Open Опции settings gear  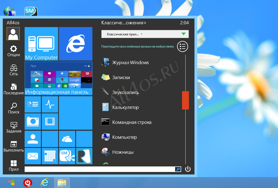coord(14,51)
